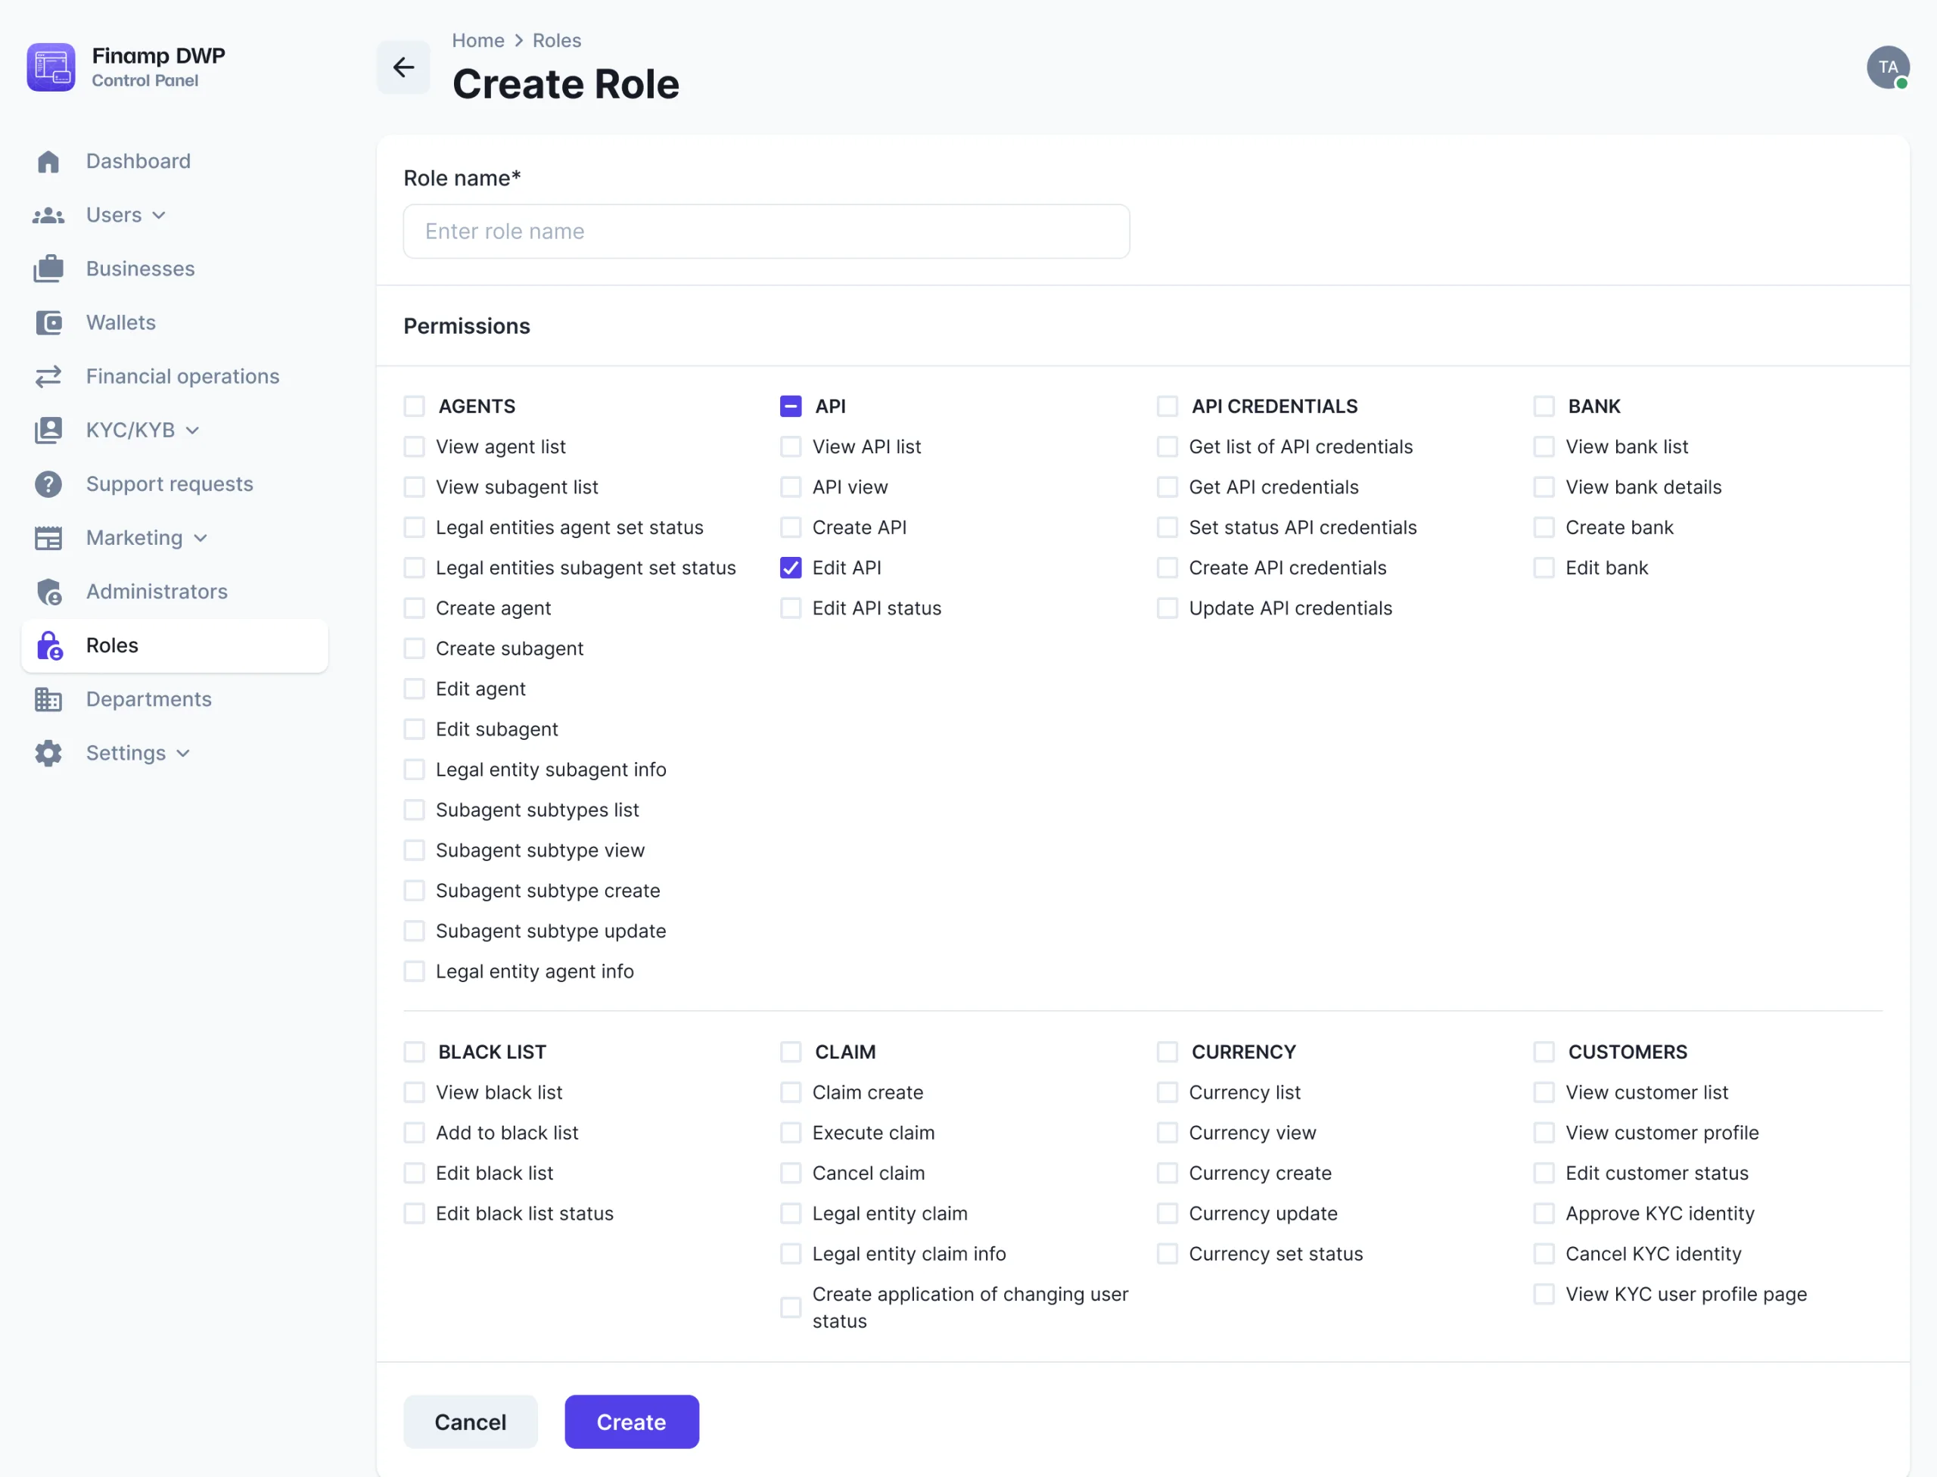Click the Roles lock icon
This screenshot has height=1477, width=1937.
click(x=49, y=645)
